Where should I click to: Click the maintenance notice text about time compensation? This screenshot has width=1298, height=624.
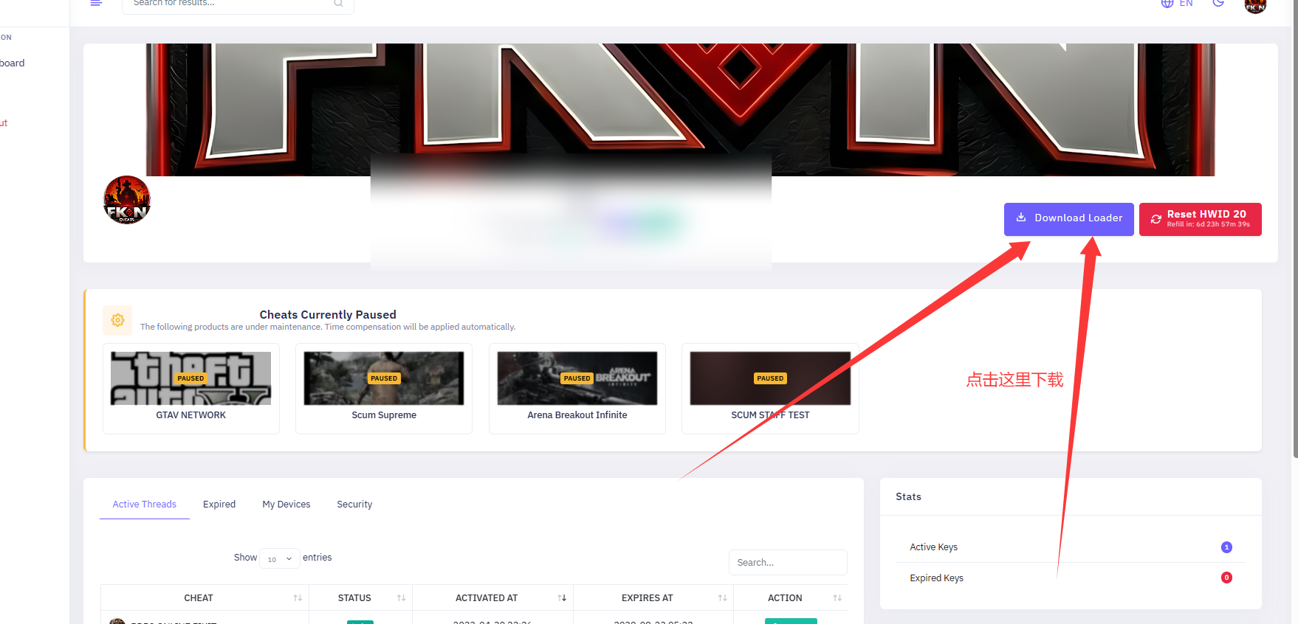(x=328, y=327)
